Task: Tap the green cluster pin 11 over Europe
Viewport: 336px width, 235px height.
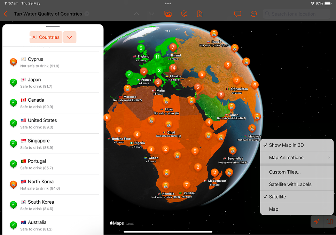Action: (157, 57)
